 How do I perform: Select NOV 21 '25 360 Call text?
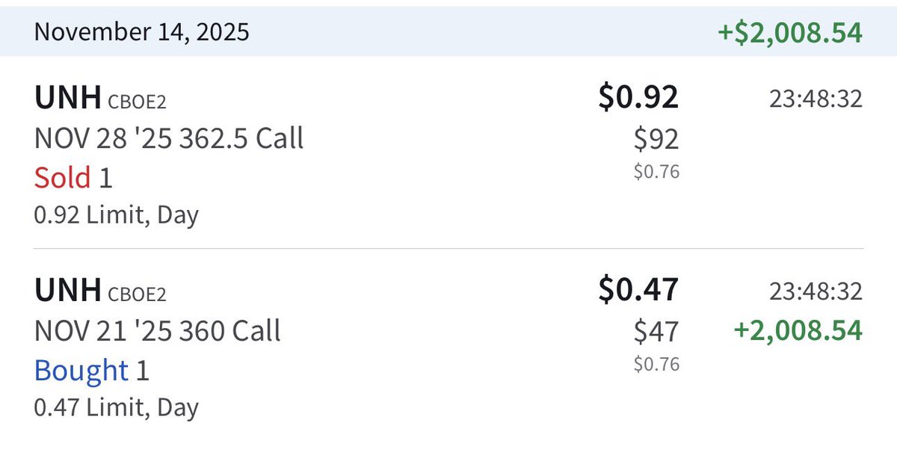158,331
